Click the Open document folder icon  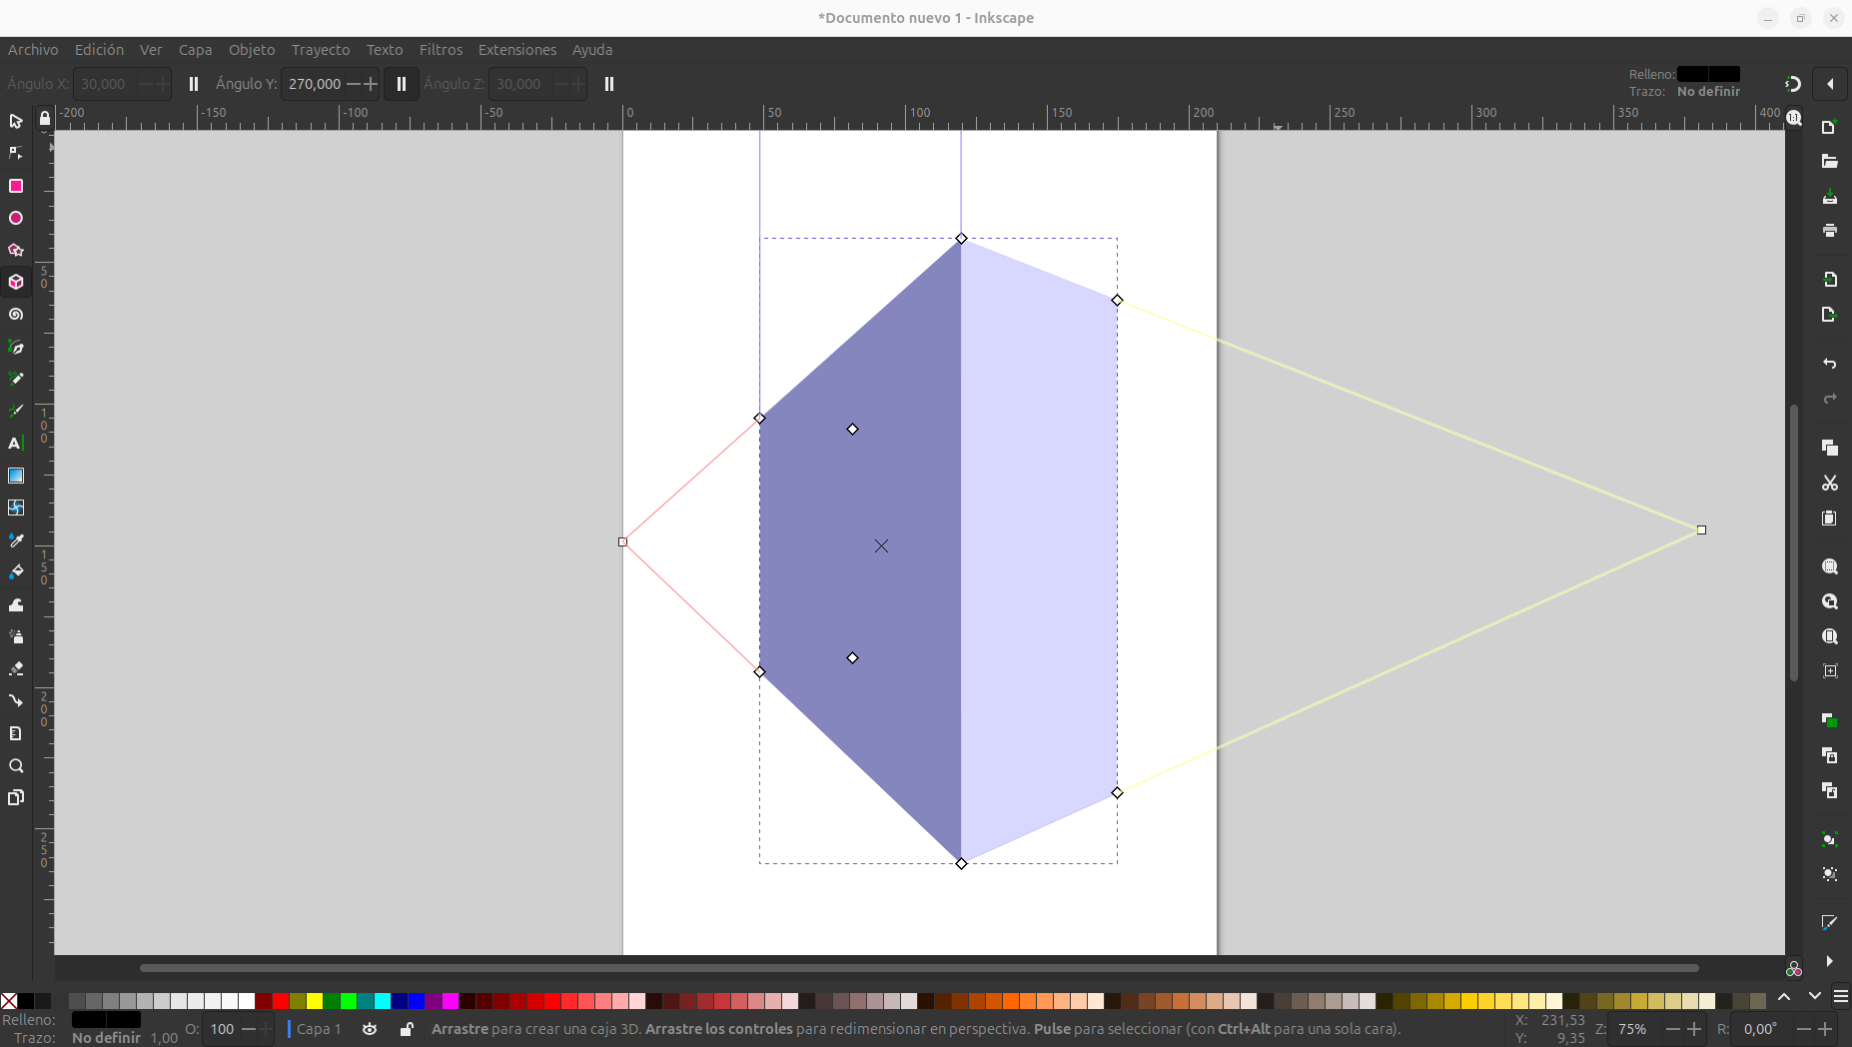click(1830, 162)
